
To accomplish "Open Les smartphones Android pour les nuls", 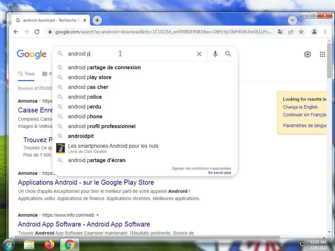I will [x=145, y=148].
